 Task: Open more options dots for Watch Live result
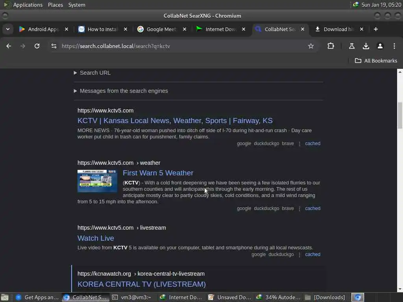(299, 255)
